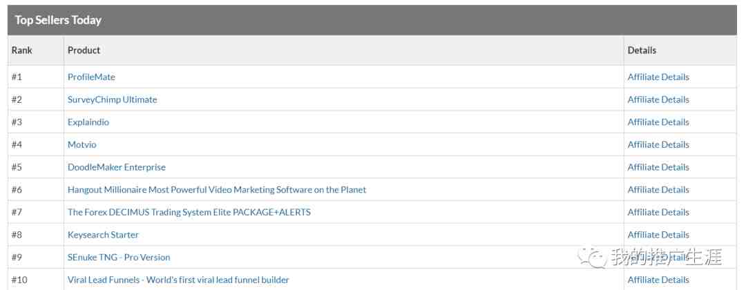View Affiliate Details for Forex DECIMUS
746x290 pixels.
pyautogui.click(x=658, y=212)
